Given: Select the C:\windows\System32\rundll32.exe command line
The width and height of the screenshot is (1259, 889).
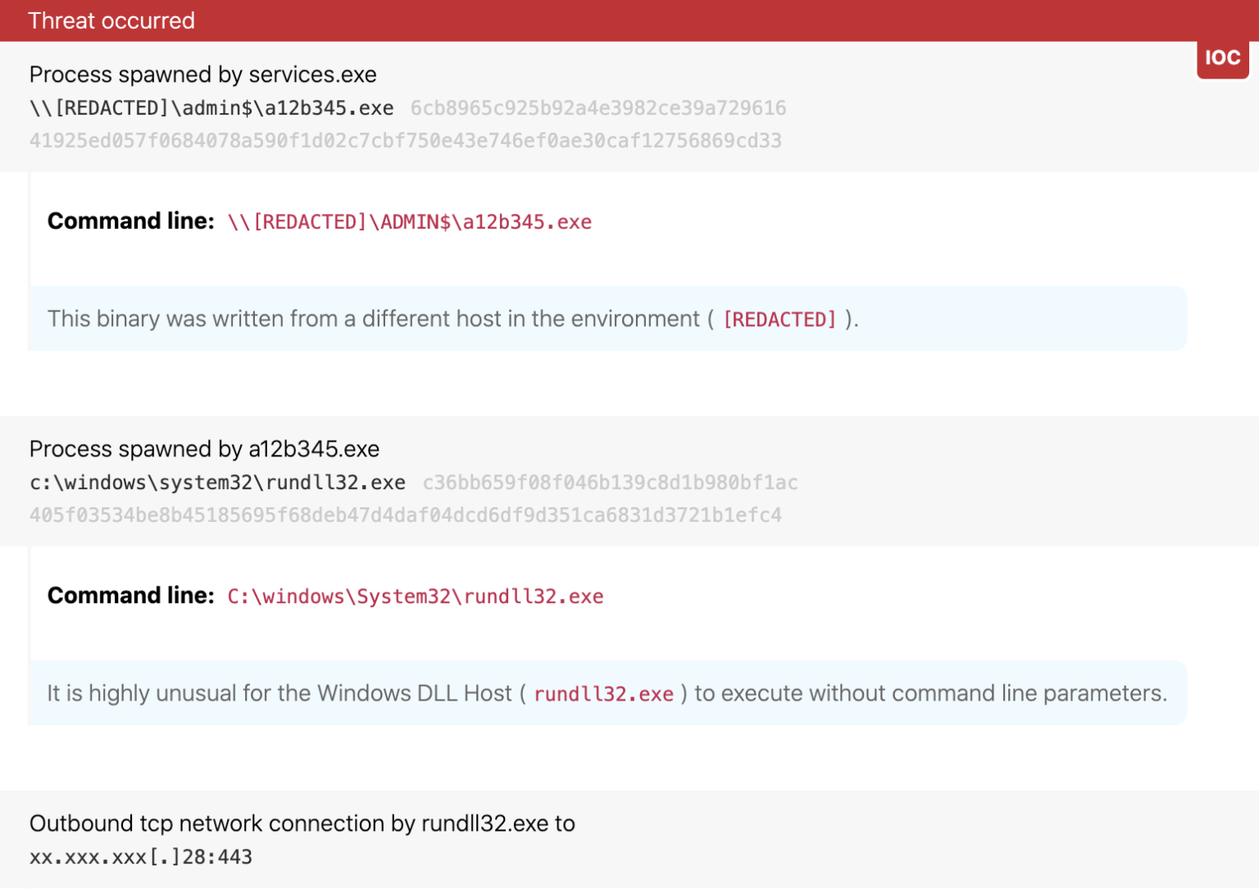Looking at the screenshot, I should coord(416,596).
